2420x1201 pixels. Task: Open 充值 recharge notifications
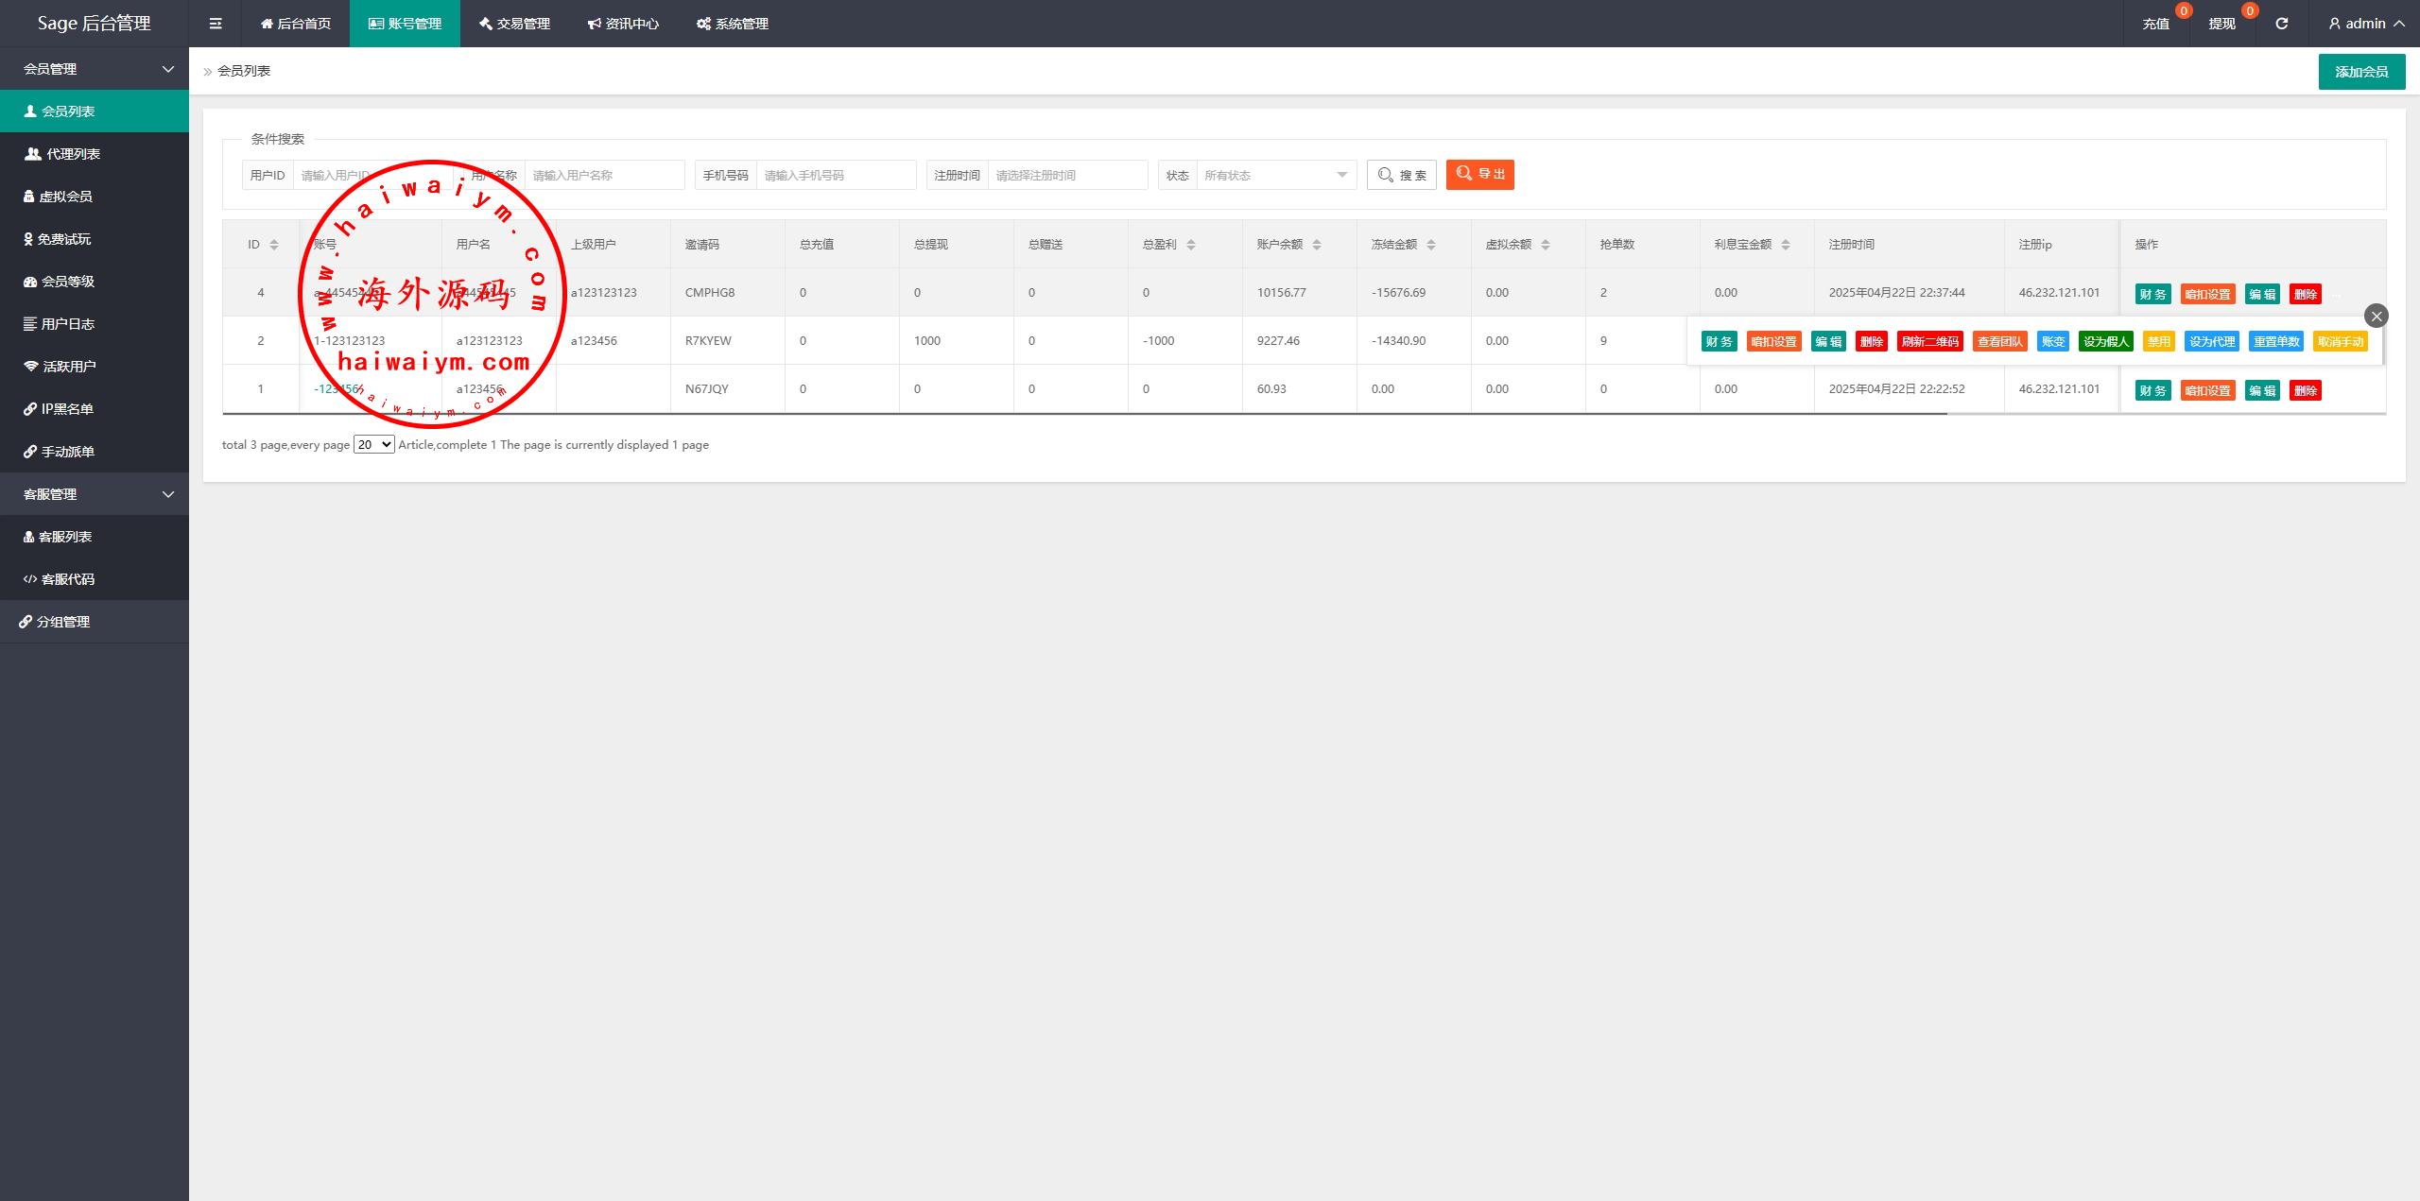pos(2155,24)
